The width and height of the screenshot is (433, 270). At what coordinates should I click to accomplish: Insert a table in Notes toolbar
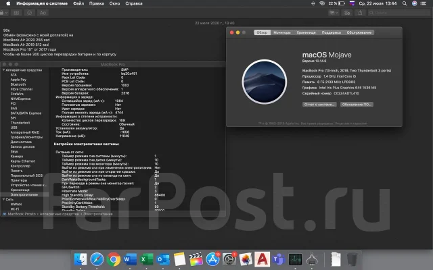(16, 13)
